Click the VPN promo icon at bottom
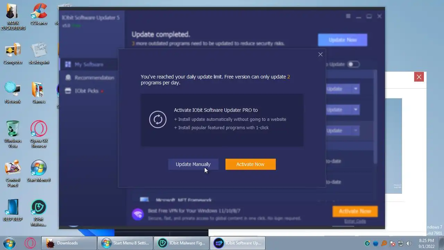Viewport: 444px width, 250px height. tap(138, 214)
